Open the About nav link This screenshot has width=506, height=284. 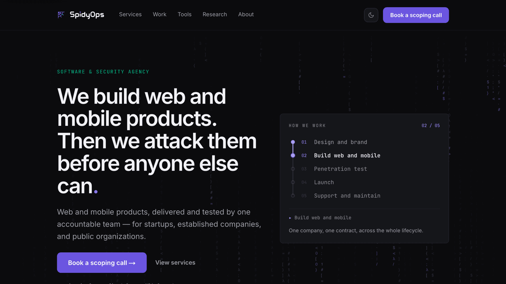click(246, 14)
